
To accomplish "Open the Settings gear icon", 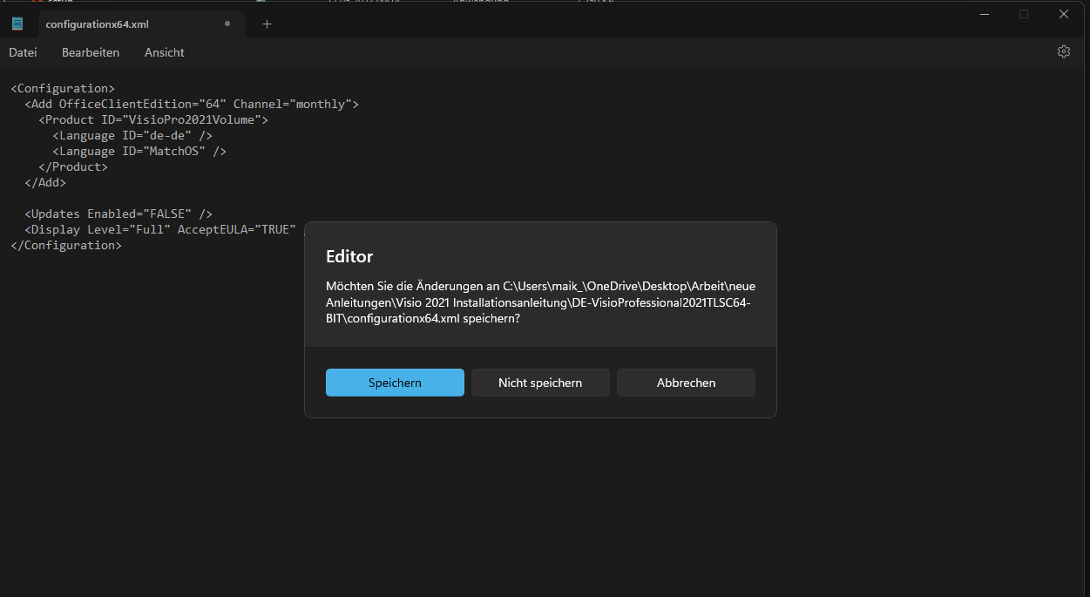I will pos(1063,52).
